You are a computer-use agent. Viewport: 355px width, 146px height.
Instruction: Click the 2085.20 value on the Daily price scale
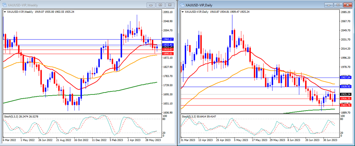tap(346, 12)
